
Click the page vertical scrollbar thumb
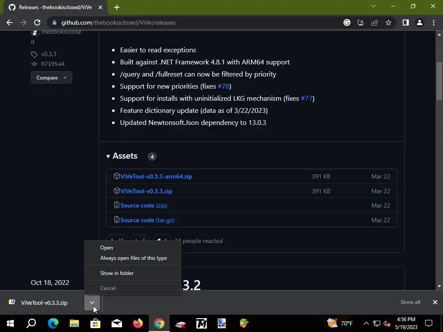click(439, 80)
